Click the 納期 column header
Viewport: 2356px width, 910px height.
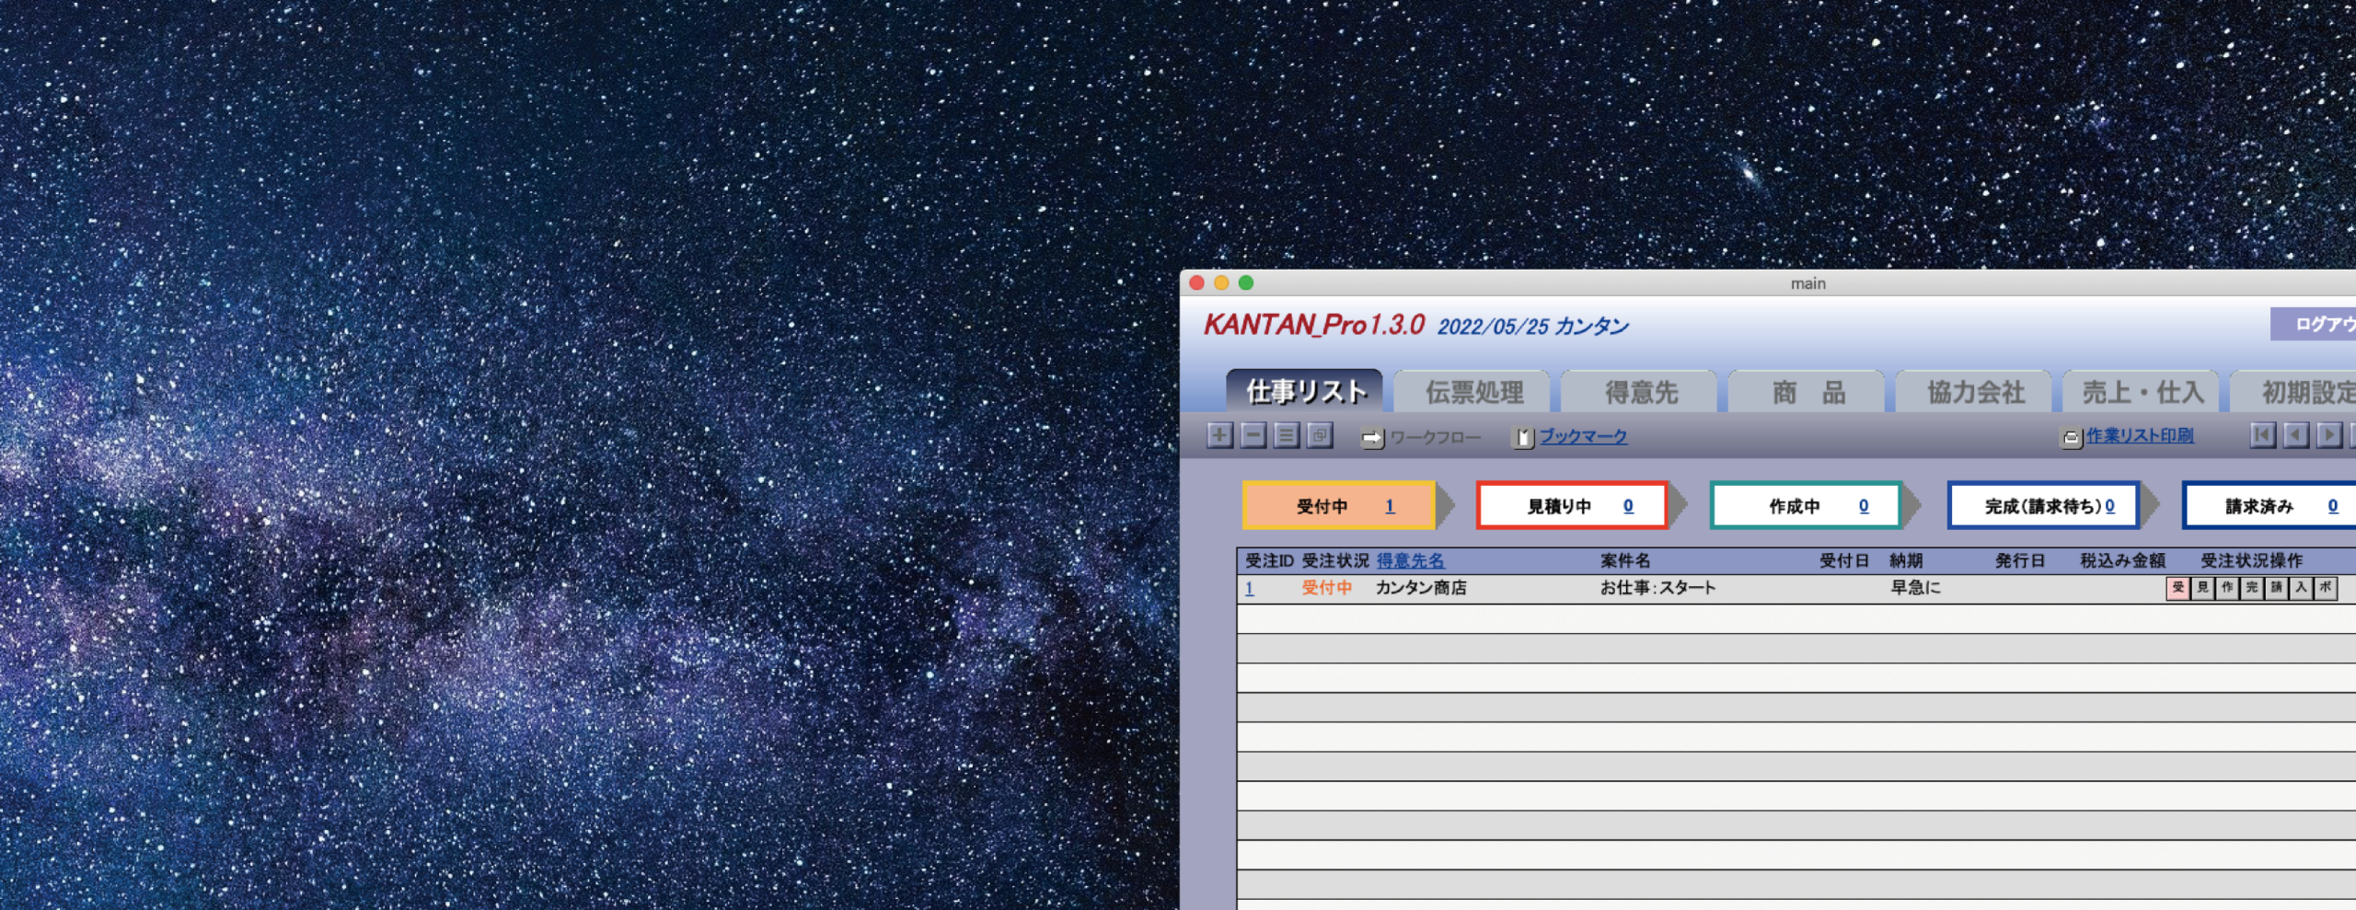tap(1906, 561)
